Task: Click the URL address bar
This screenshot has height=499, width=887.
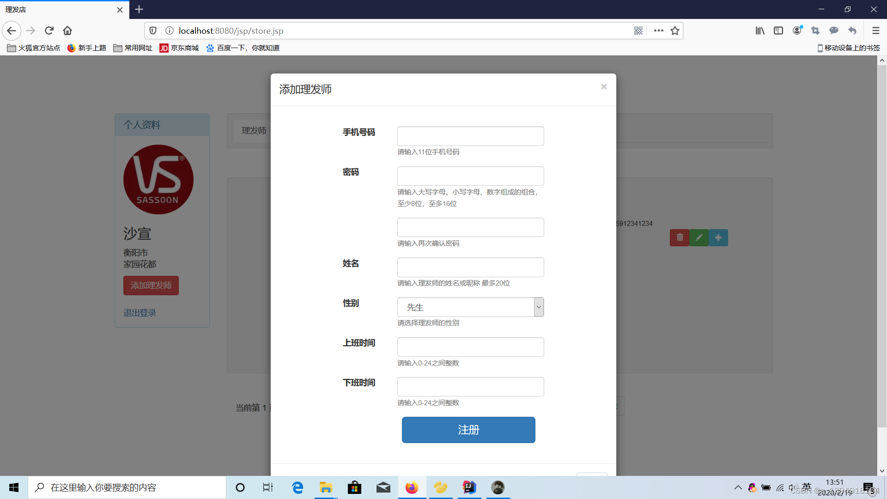Action: tap(402, 30)
